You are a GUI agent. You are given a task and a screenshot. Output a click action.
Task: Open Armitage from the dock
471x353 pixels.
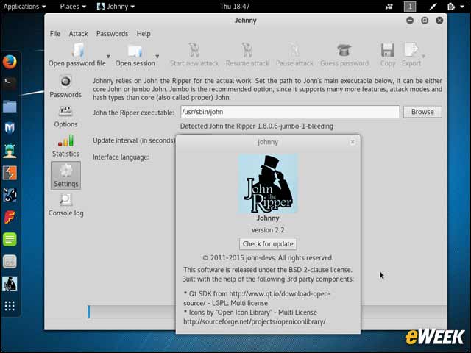coord(10,150)
